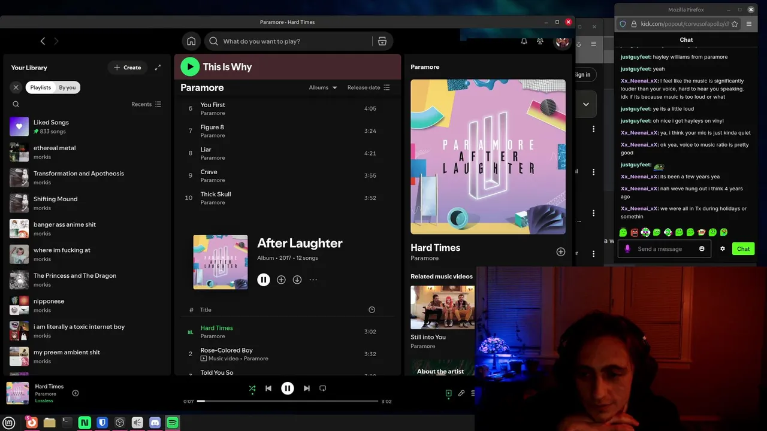Expand Your Library to full view
This screenshot has height=431, width=767.
tap(158, 68)
